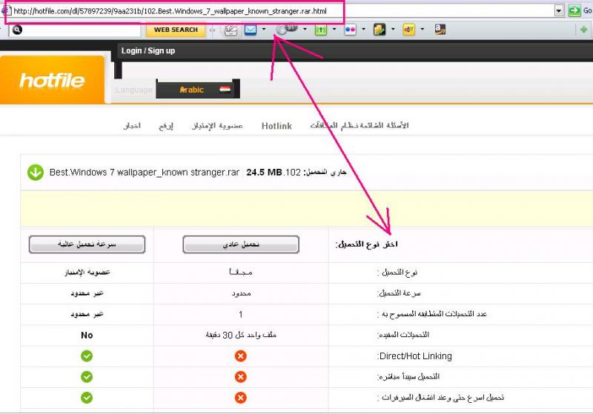Expand the mail icon dropdown arrow

click(x=264, y=30)
